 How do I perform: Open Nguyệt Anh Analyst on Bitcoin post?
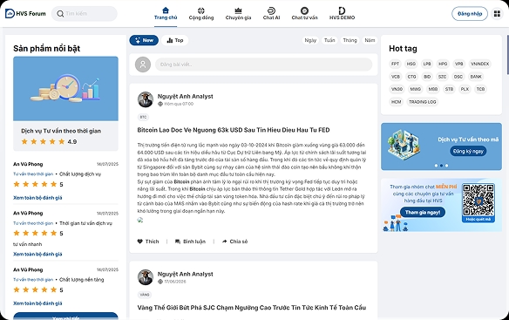(x=186, y=96)
